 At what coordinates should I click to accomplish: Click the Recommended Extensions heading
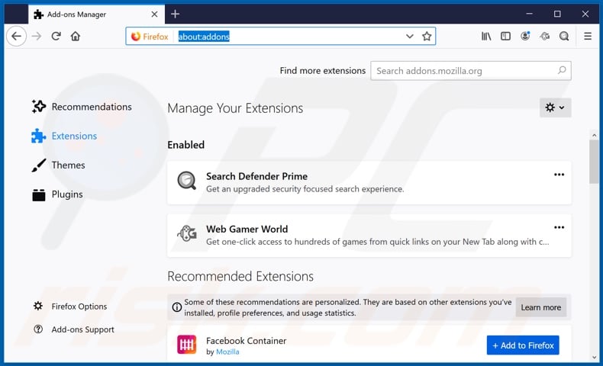point(240,276)
